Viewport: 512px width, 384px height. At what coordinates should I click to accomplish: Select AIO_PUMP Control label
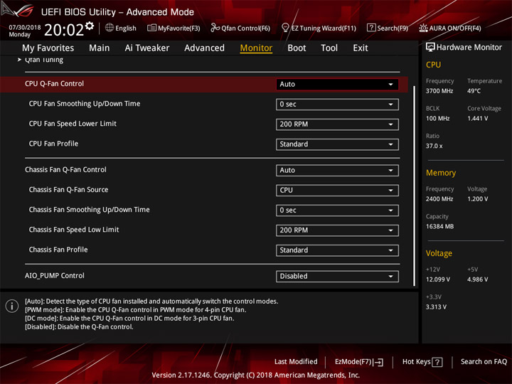coord(55,276)
